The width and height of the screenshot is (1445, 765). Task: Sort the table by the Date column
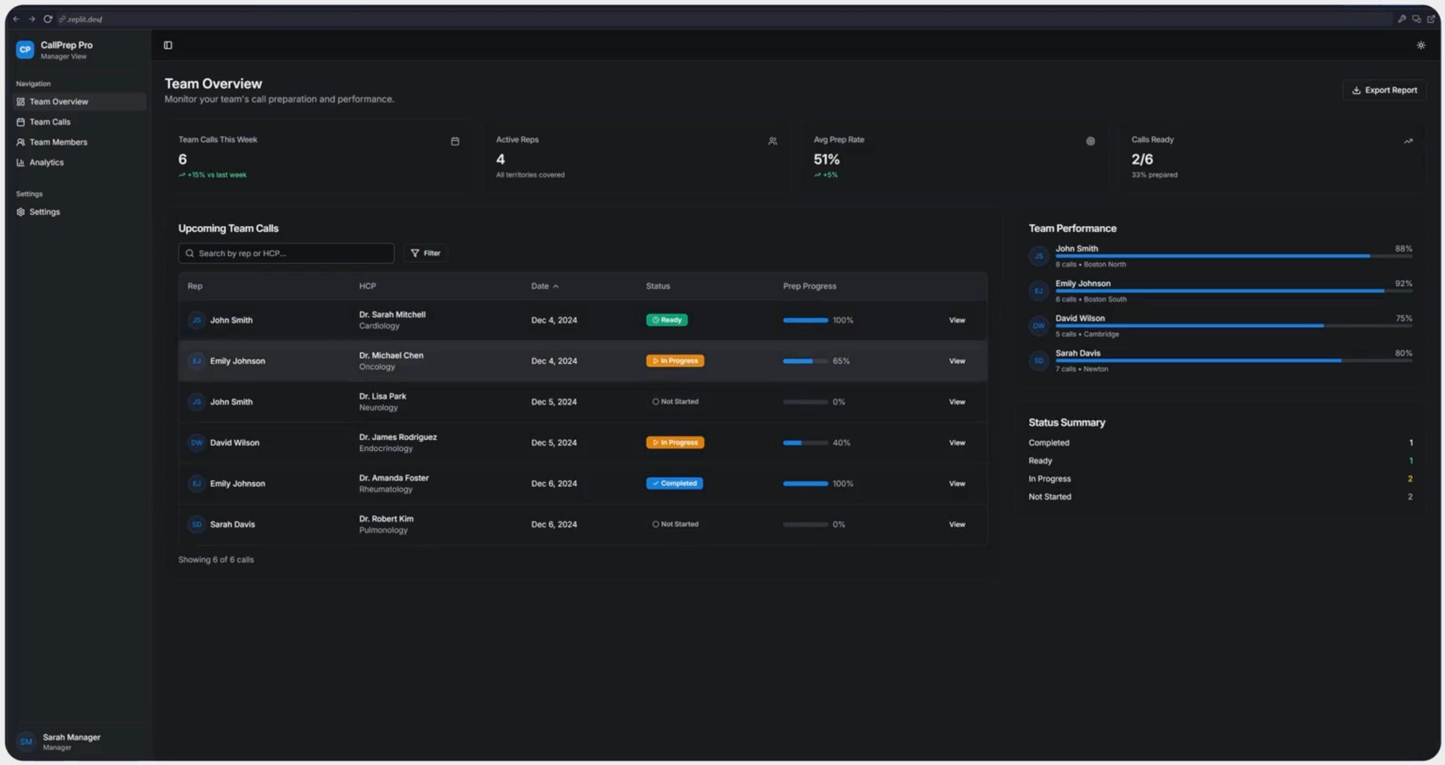[x=544, y=286]
